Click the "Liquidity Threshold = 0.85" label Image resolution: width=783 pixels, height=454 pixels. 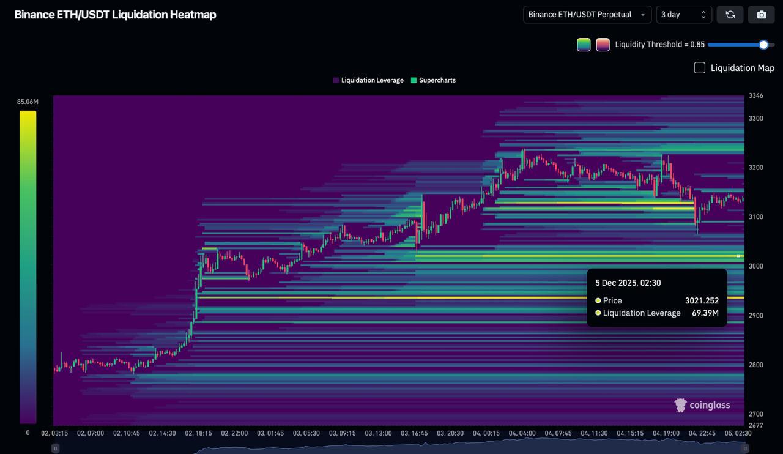tap(660, 45)
